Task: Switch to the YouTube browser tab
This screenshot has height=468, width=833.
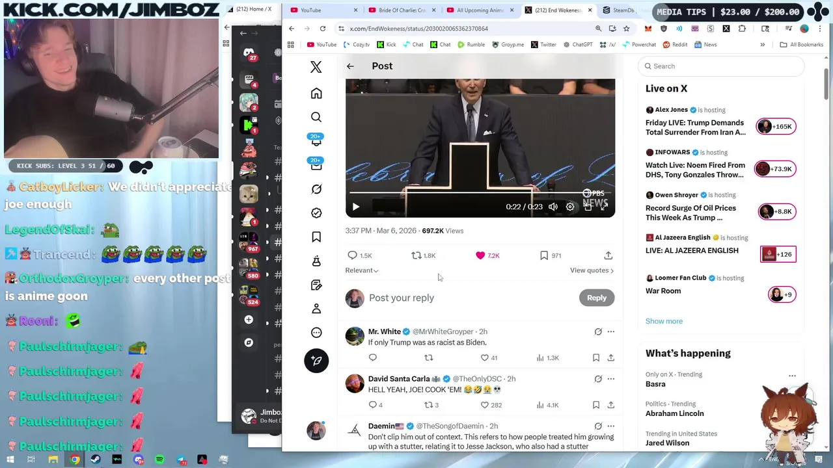Action: click(323, 10)
